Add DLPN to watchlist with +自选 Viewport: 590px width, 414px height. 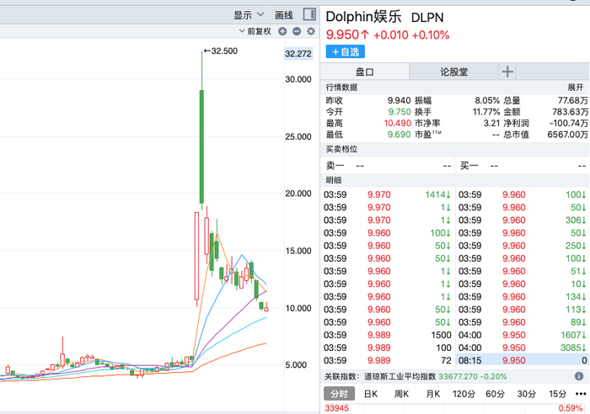point(346,51)
